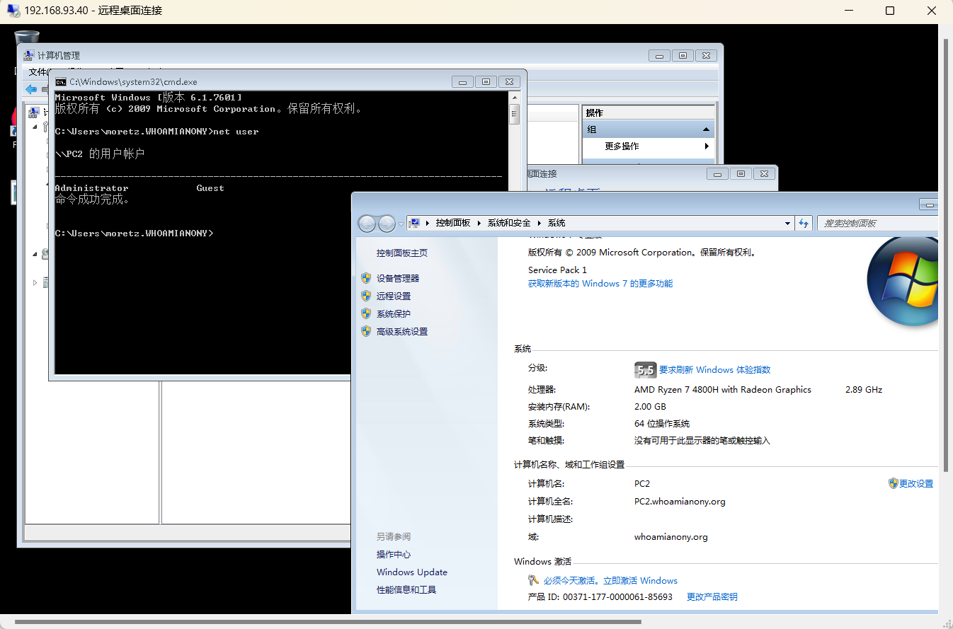Open 控制面板主页 link
The height and width of the screenshot is (629, 953).
[x=402, y=253]
